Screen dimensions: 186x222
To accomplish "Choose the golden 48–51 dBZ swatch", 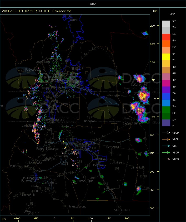I will pos(166,64).
